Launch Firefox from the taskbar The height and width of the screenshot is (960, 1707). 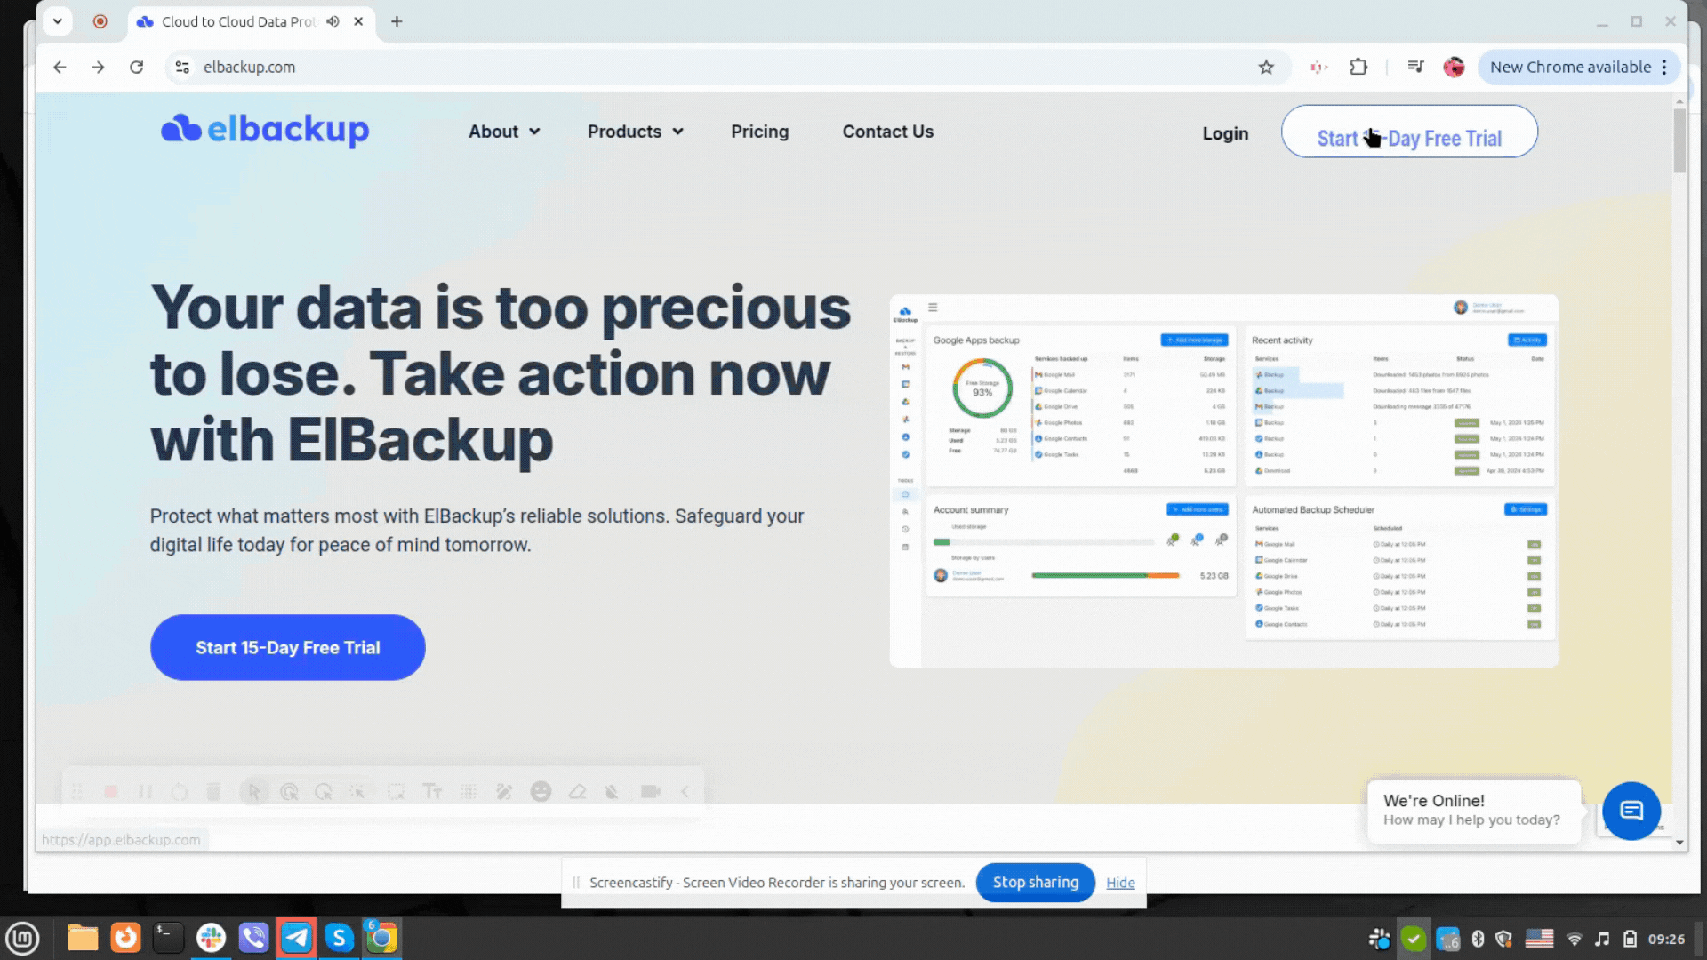125,939
